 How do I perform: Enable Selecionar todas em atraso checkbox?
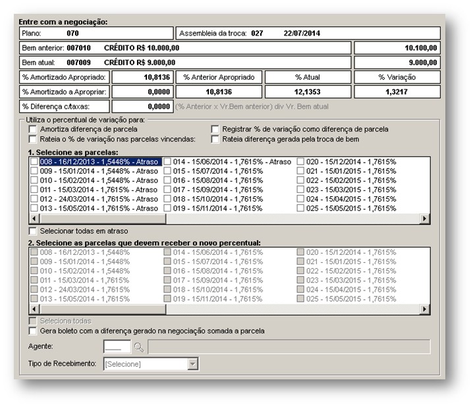point(32,231)
